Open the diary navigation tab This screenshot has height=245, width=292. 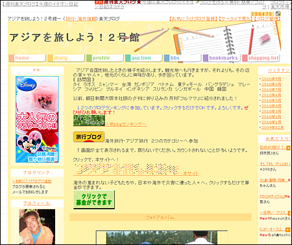[66, 58]
